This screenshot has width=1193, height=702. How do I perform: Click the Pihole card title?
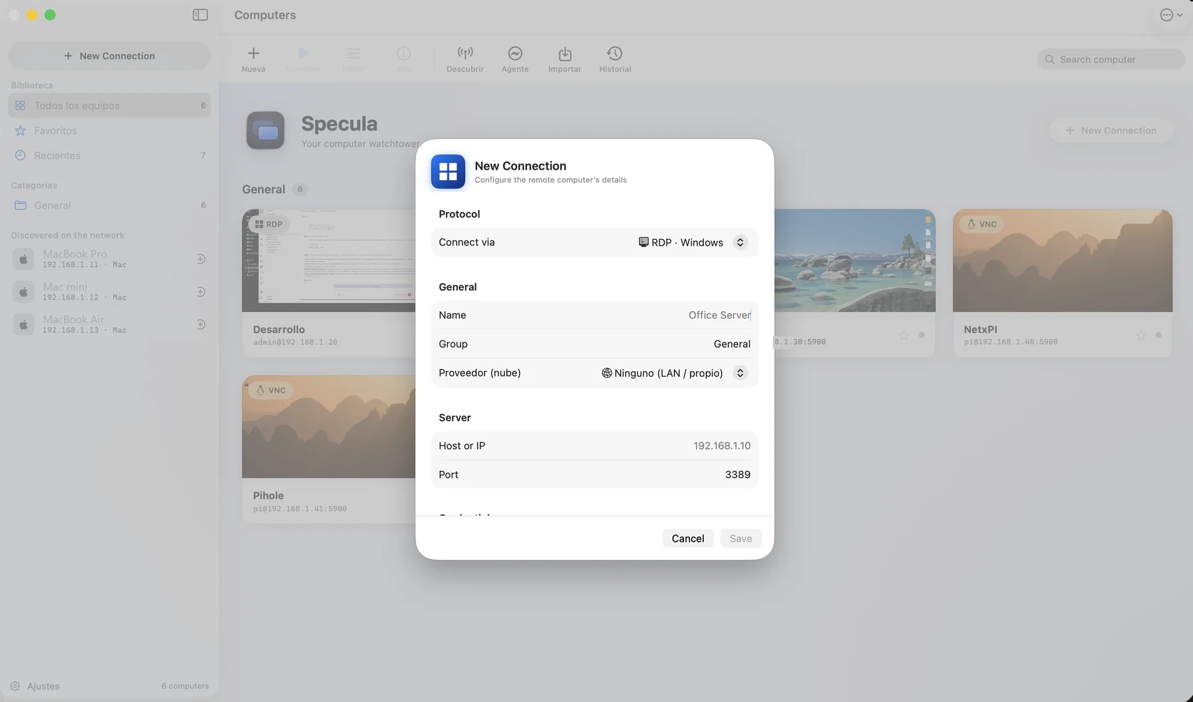coord(268,495)
